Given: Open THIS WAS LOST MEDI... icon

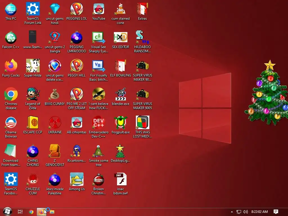Looking at the screenshot, I should click(142, 127).
